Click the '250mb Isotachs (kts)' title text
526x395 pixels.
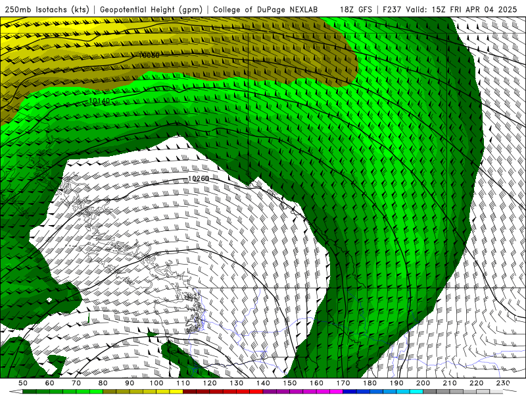(47, 9)
